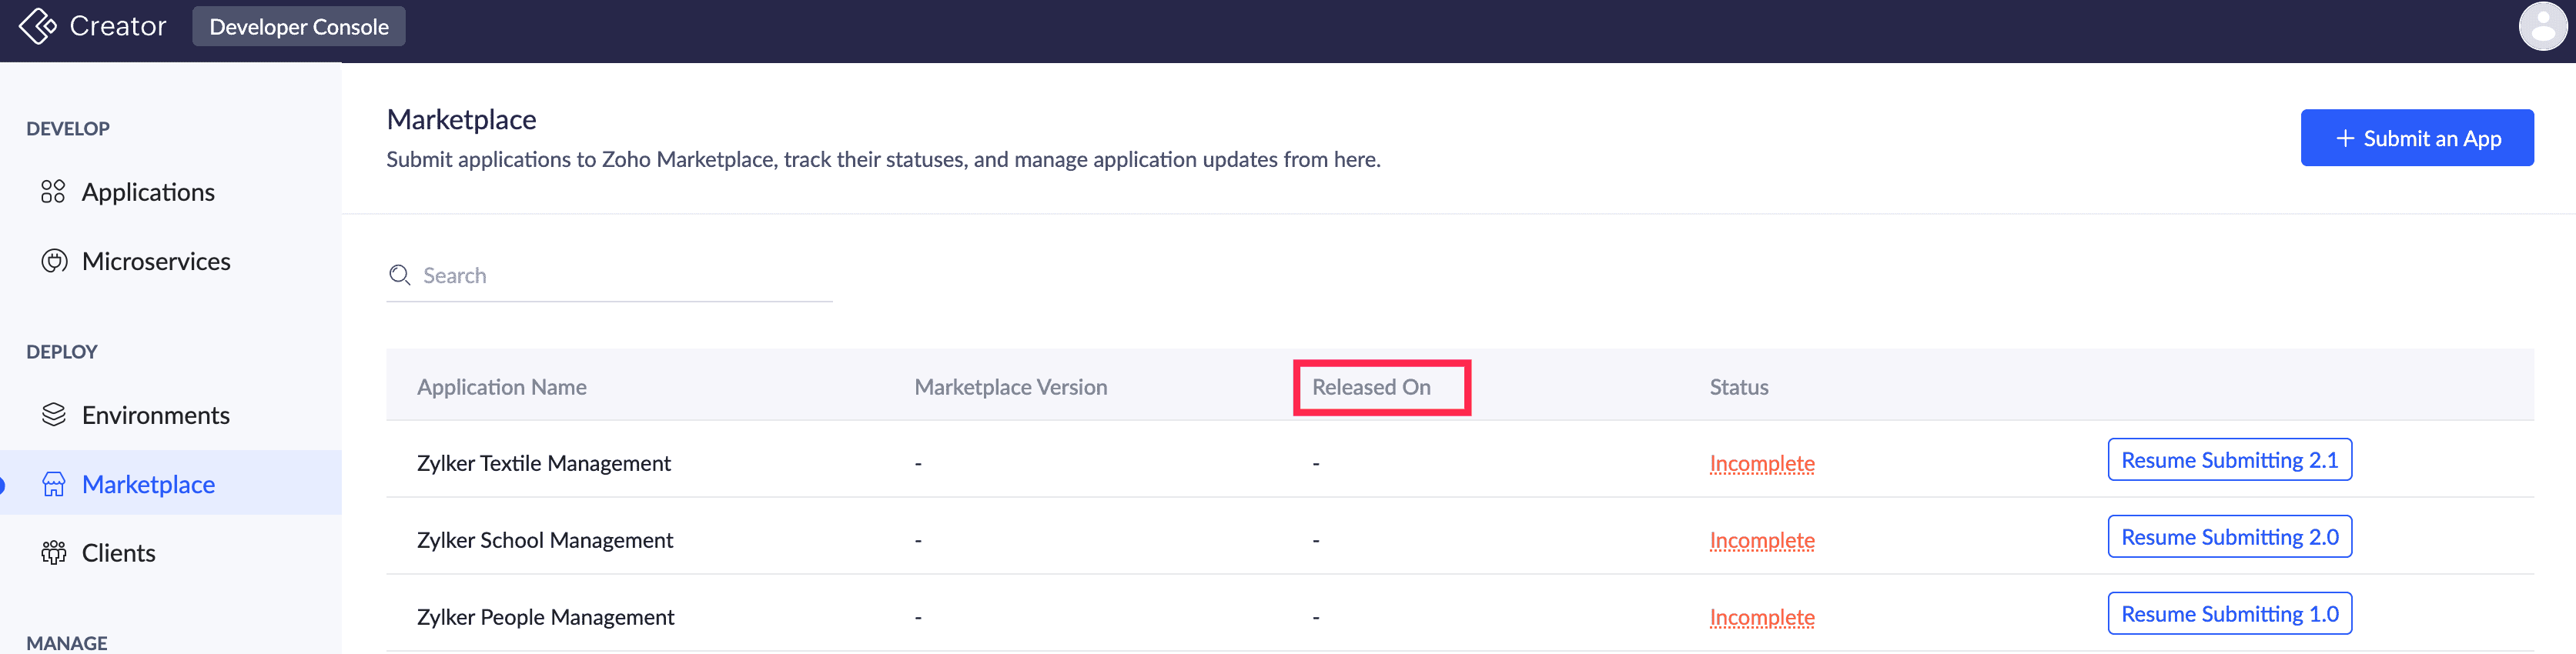
Task: Click the Zoho Creator logo icon
Action: [38, 26]
